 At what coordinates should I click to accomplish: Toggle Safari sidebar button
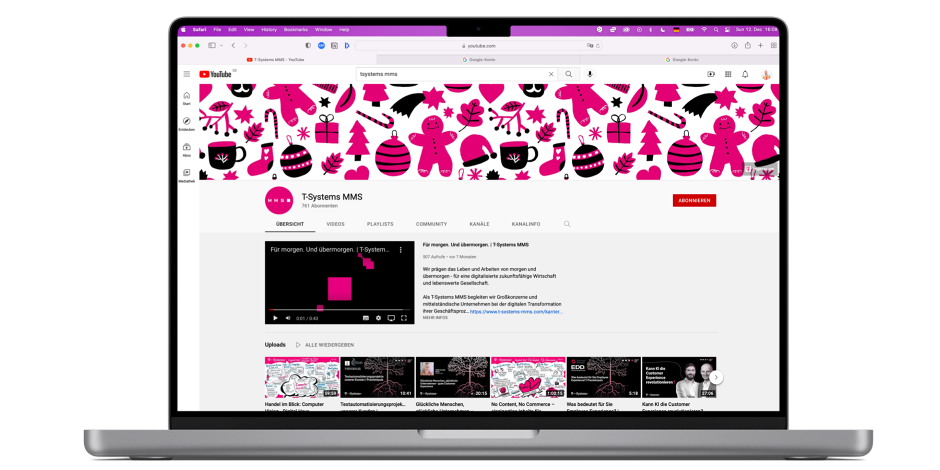[212, 46]
